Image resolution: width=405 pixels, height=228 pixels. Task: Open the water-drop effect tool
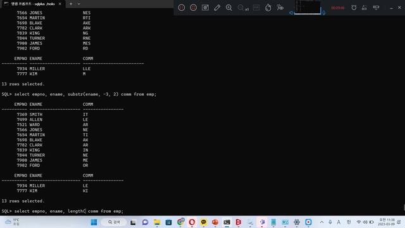[x=268, y=8]
